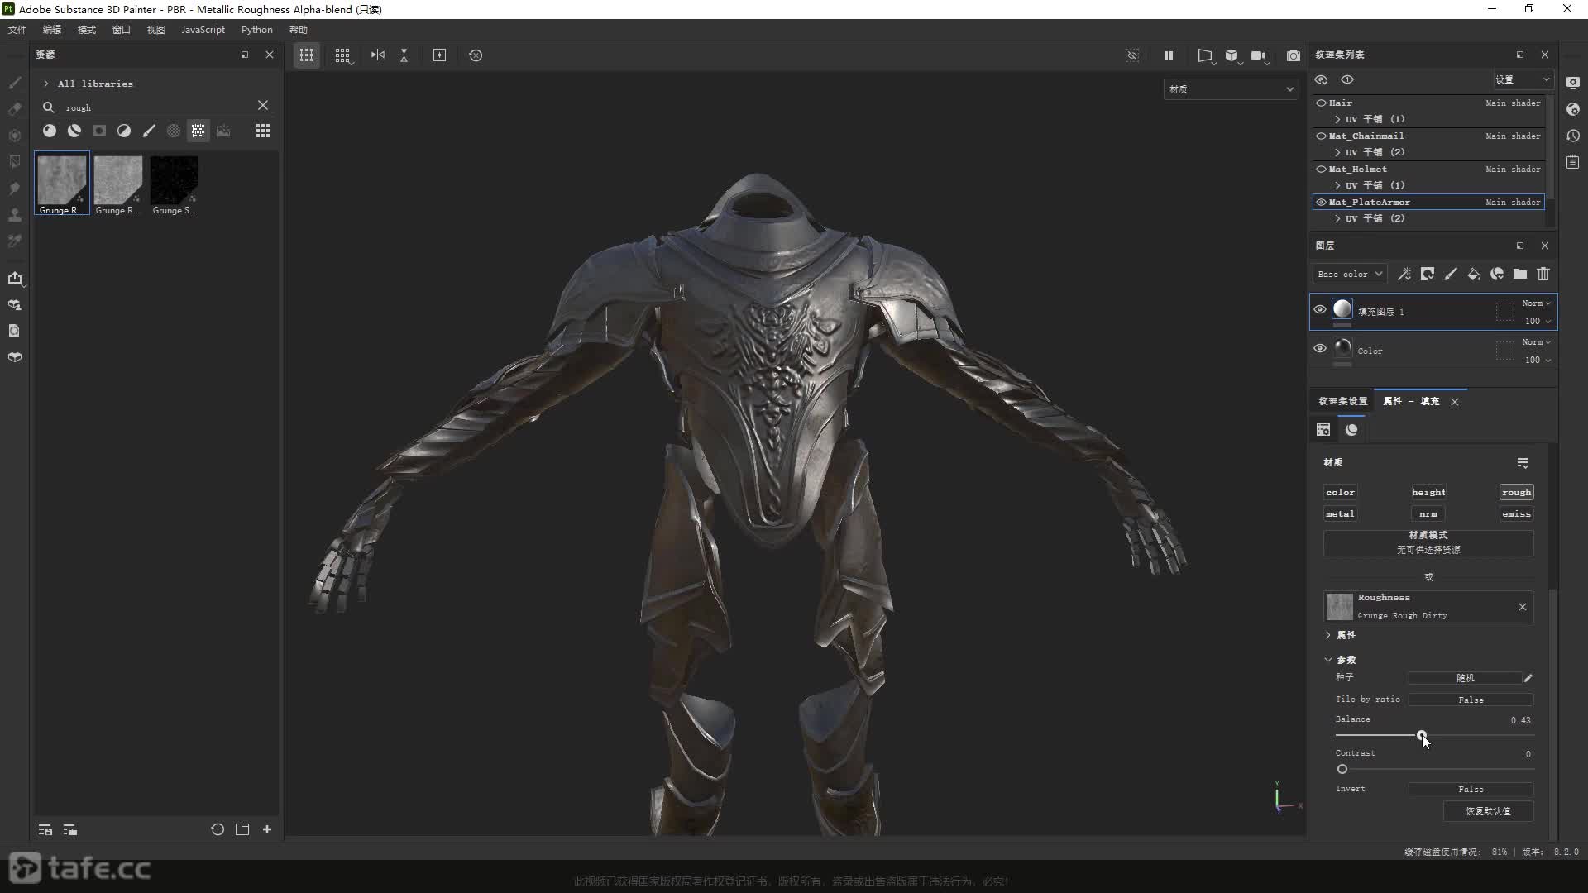1588x893 pixels.
Task: Add a paint layer icon
Action: pos(1451,274)
